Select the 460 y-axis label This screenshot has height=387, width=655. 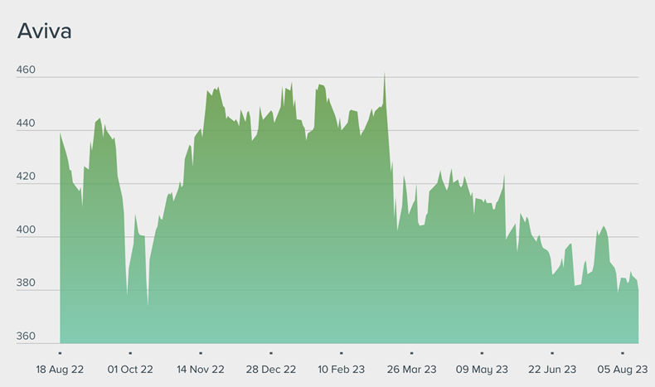[x=26, y=70]
